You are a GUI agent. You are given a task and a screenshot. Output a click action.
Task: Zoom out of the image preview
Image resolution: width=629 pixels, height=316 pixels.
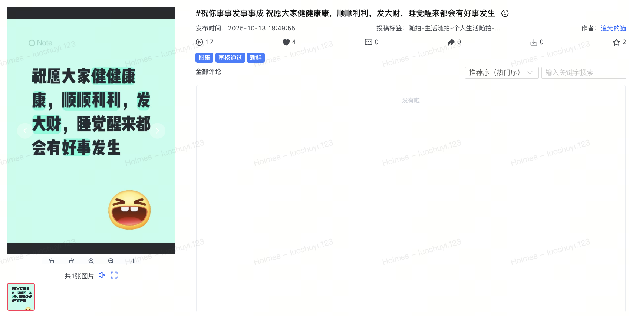tap(111, 261)
